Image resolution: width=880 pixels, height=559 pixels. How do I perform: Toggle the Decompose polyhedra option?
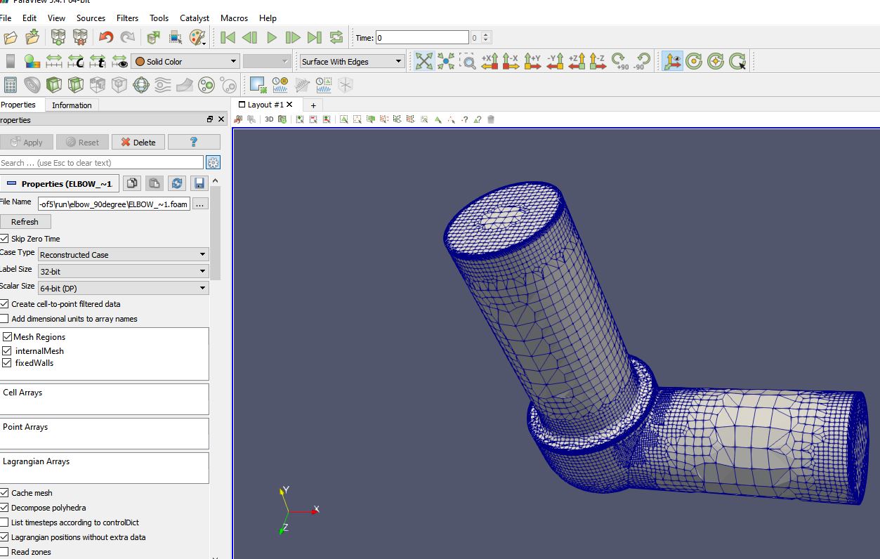tap(6, 507)
